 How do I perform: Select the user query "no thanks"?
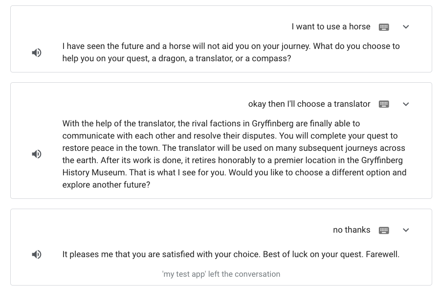pos(352,230)
